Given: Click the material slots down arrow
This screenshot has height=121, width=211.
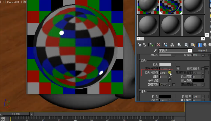Looking at the screenshot, I should [207, 35].
